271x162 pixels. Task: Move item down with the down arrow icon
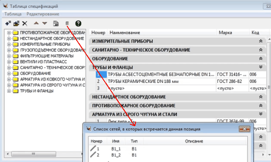coord(45,23)
